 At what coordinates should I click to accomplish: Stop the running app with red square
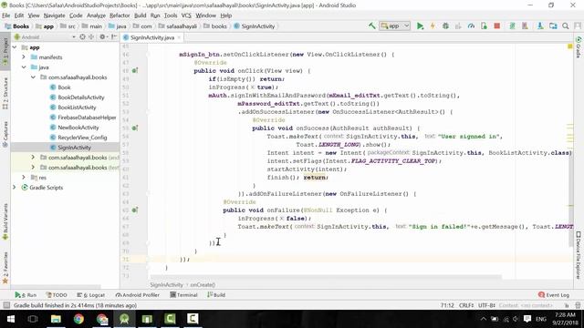[496, 26]
